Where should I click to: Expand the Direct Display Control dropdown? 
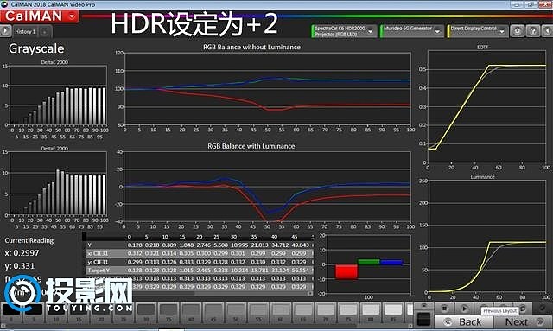(502, 32)
